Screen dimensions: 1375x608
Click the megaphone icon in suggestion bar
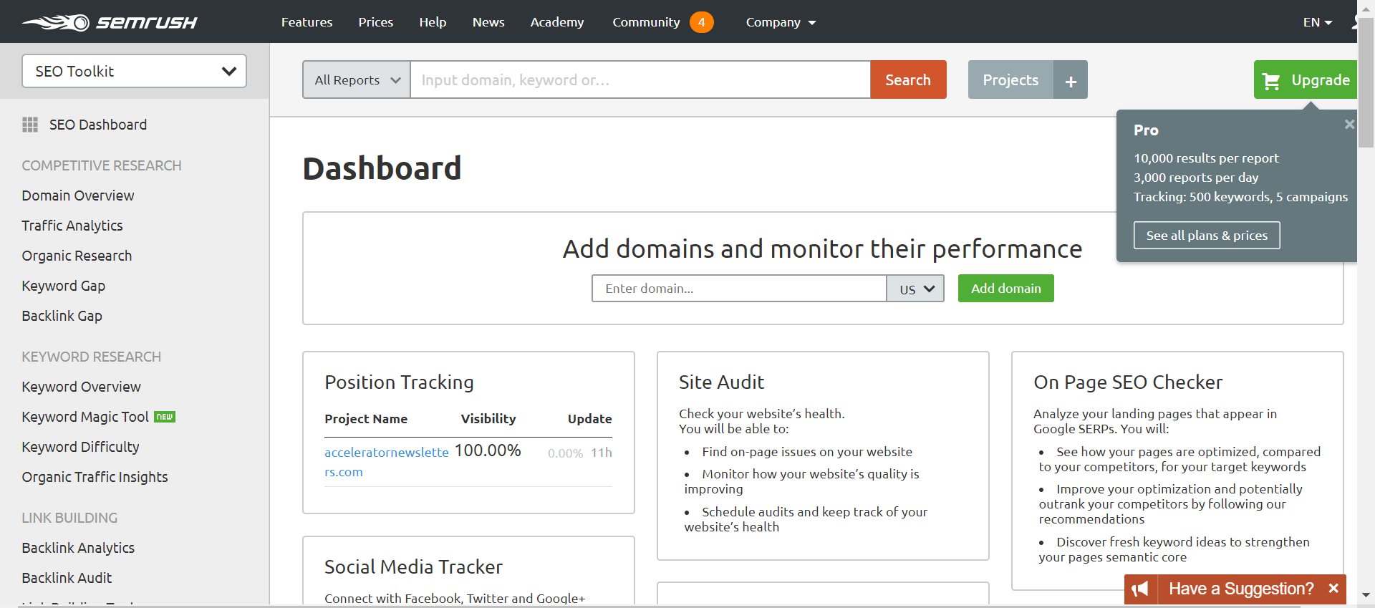[1140, 589]
